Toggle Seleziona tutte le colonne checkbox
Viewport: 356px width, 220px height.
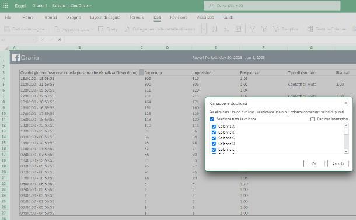tap(212, 119)
